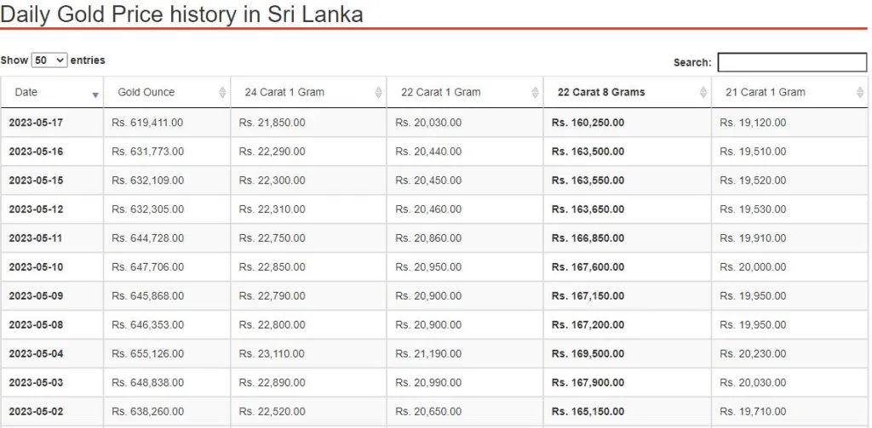
Task: Select the 22 Carat 8 Grams header text
Action: (601, 92)
